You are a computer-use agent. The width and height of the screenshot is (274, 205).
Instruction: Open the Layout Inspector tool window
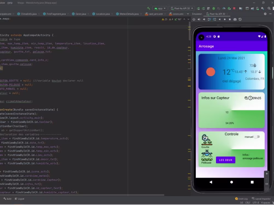[261, 199]
